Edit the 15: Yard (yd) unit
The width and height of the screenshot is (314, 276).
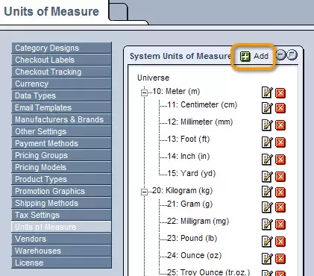point(267,176)
